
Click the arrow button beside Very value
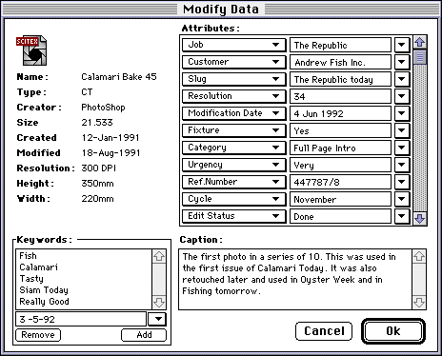[402, 165]
